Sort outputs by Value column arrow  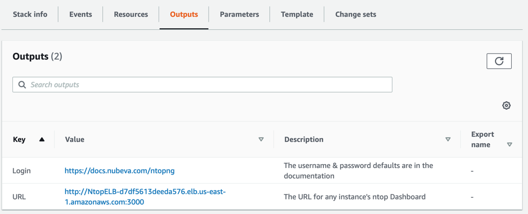[261, 139]
